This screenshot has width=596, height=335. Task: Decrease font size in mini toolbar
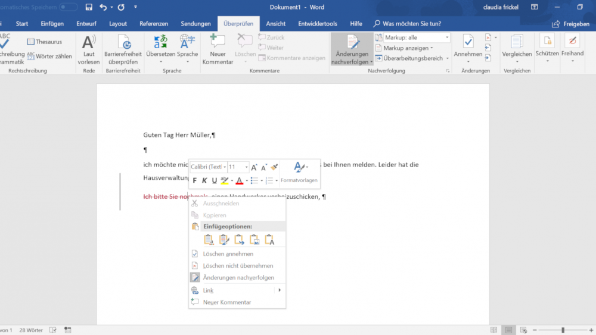point(264,167)
